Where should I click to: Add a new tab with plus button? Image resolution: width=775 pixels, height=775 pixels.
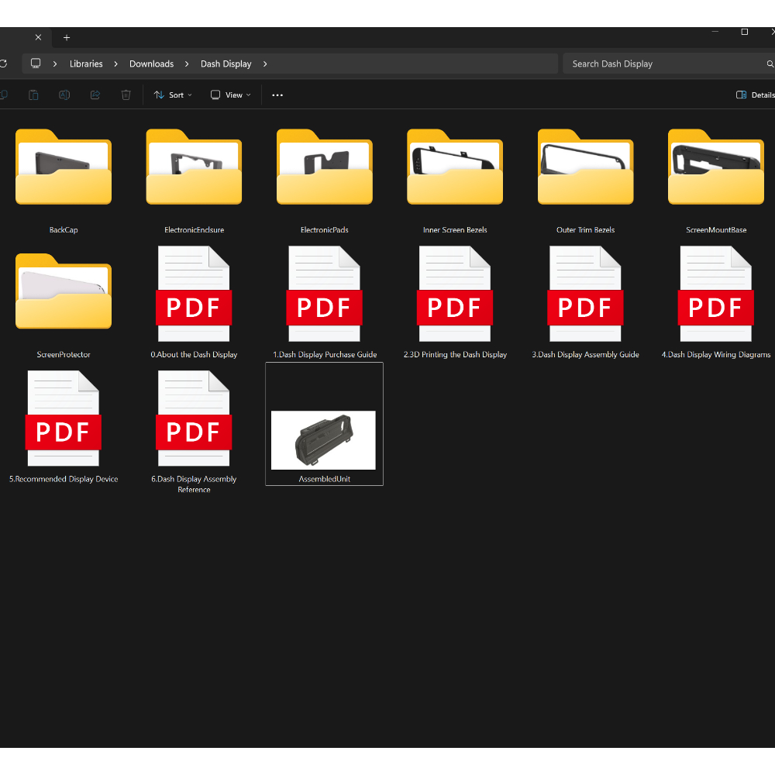[x=67, y=37]
